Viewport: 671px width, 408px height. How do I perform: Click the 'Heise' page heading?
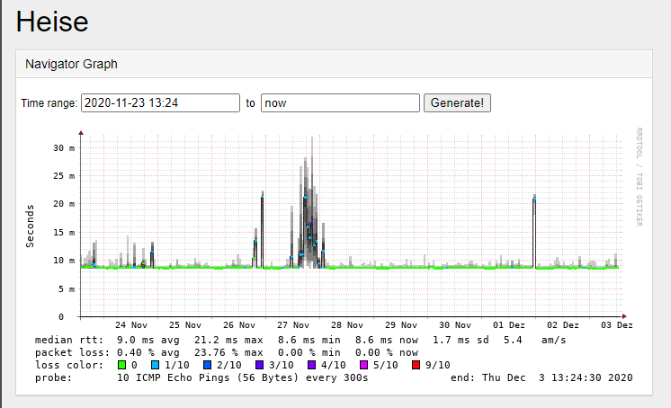click(x=52, y=22)
